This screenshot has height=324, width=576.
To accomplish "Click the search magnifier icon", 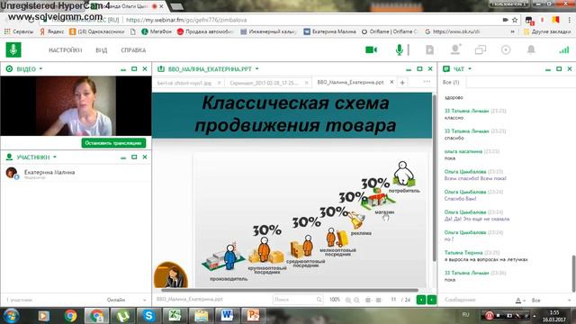I will tap(319, 300).
